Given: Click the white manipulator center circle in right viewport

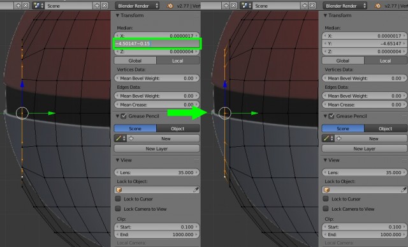Looking at the screenshot, I should click(x=225, y=114).
